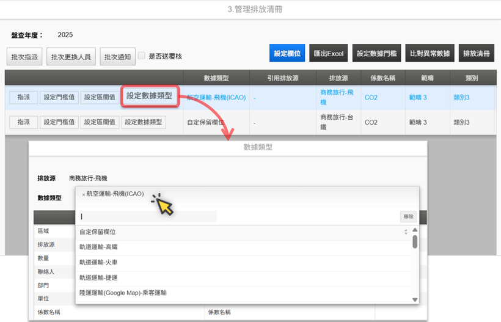Click the sort arrows icon in the dropdown list
The width and height of the screenshot is (501, 322).
pos(406,232)
